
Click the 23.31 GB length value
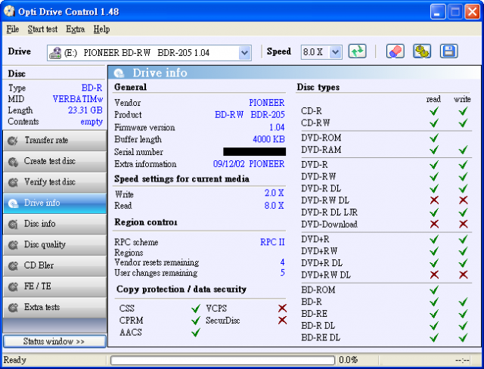[x=85, y=110]
